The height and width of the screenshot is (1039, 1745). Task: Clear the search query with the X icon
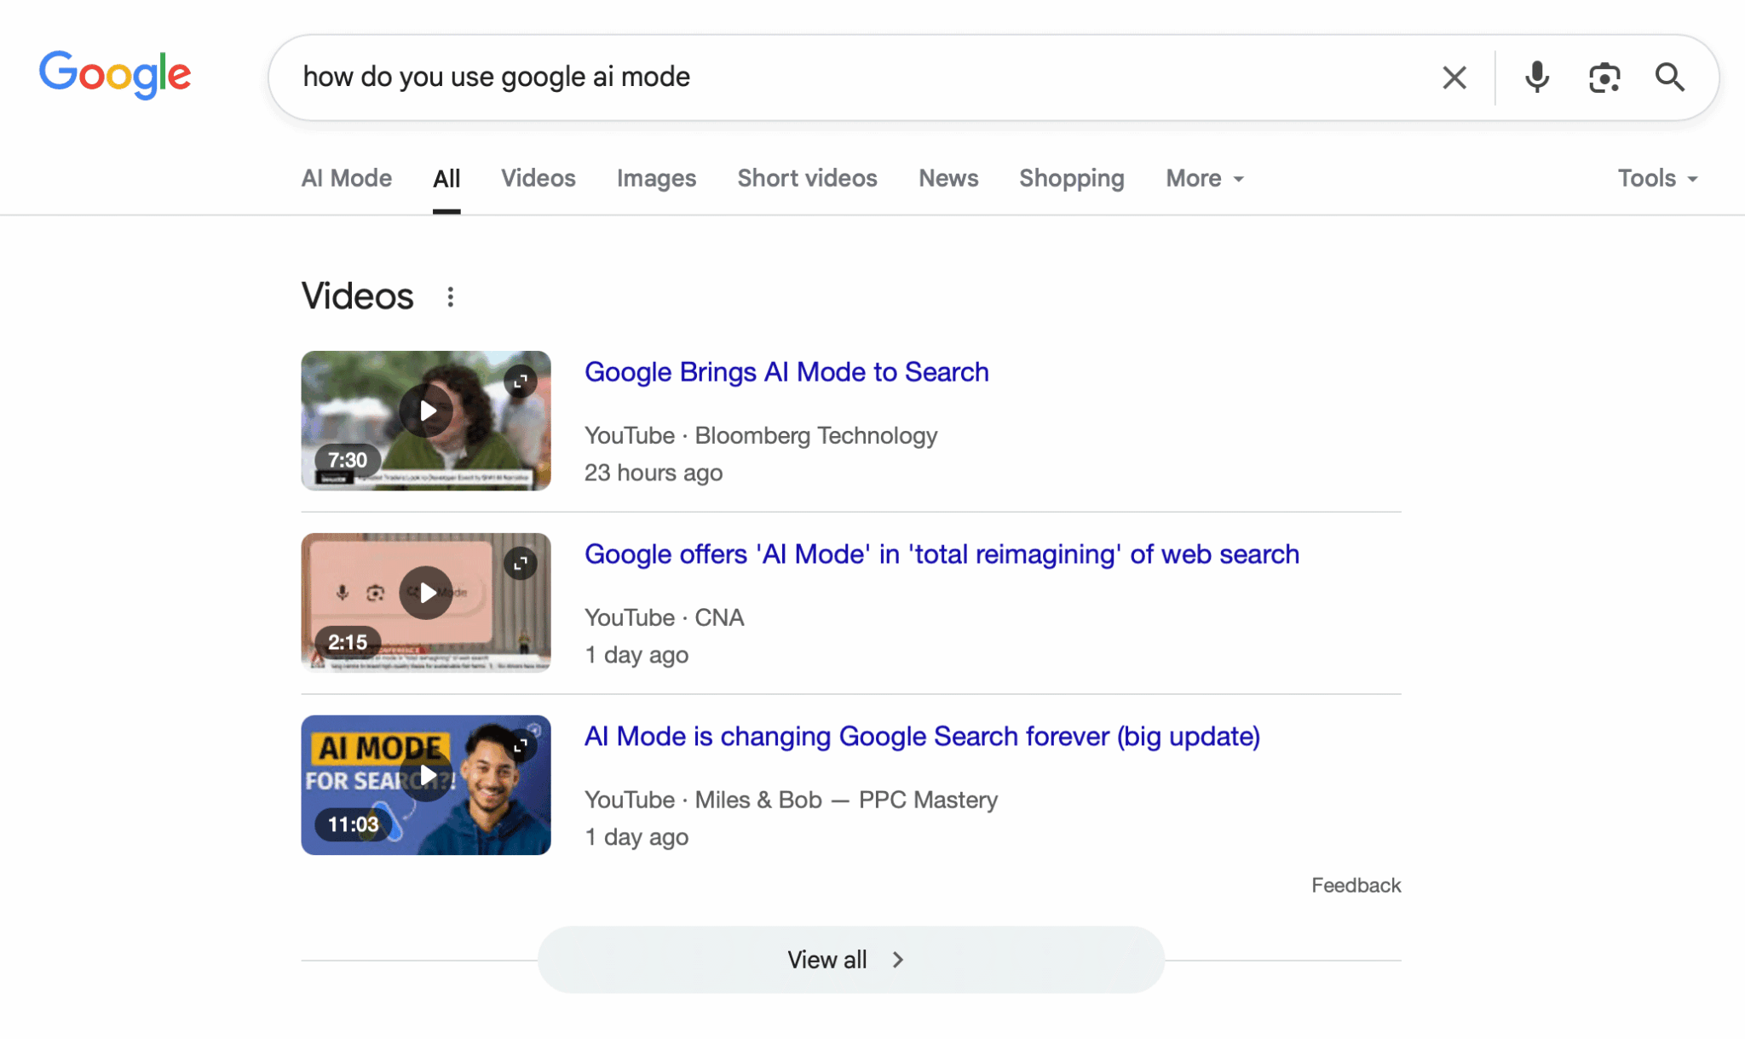click(1454, 77)
